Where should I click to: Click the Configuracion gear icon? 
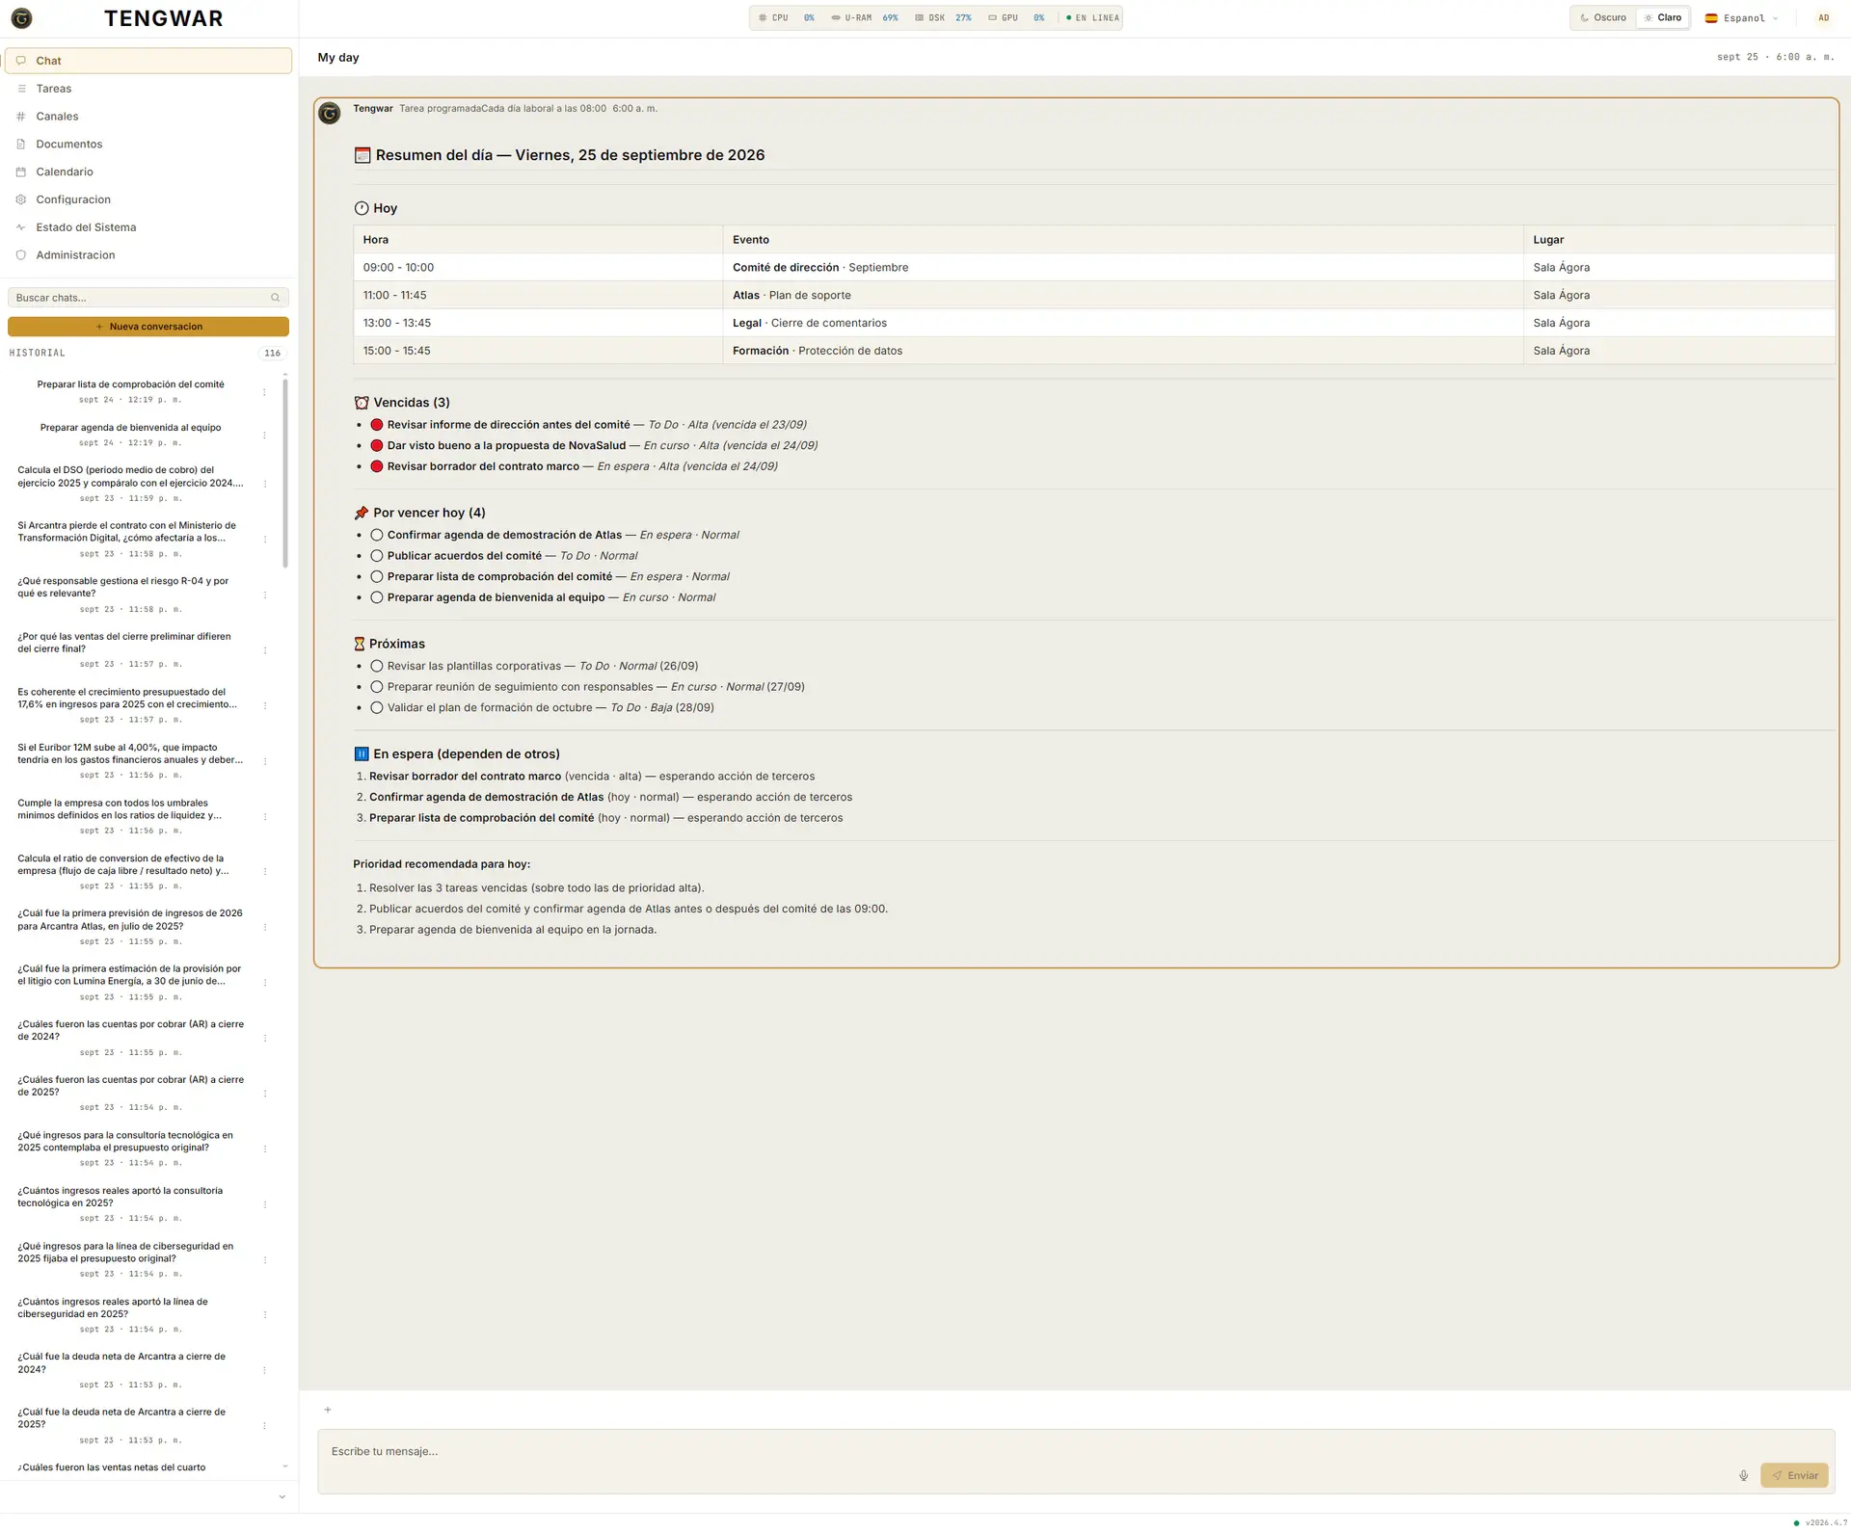point(21,199)
